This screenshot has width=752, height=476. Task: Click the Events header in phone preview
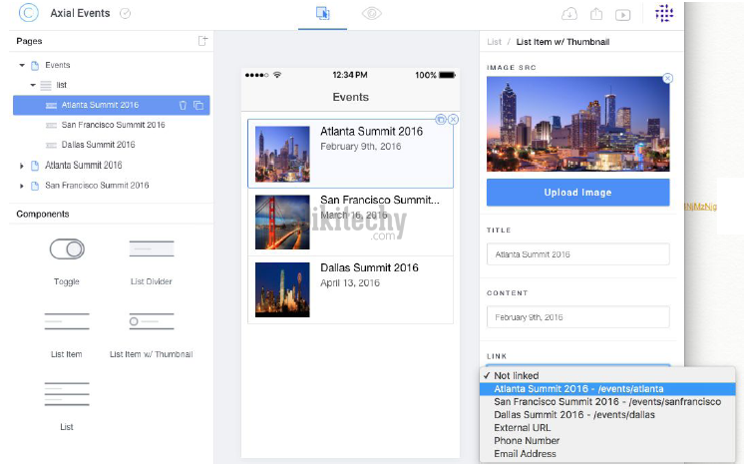(351, 97)
